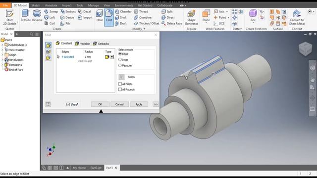Select Face fillet mode icon in dialog

[x=49, y=51]
